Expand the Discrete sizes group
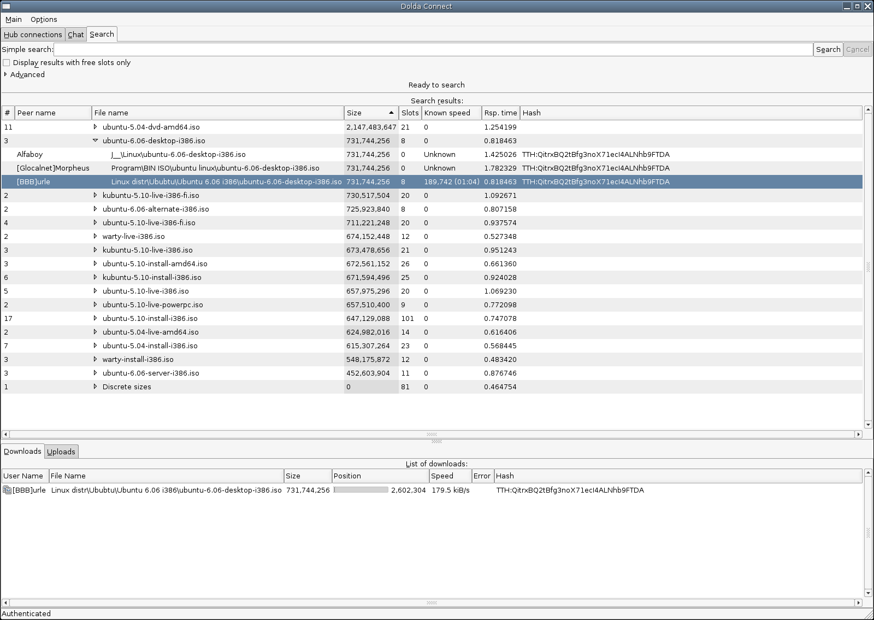 95,387
